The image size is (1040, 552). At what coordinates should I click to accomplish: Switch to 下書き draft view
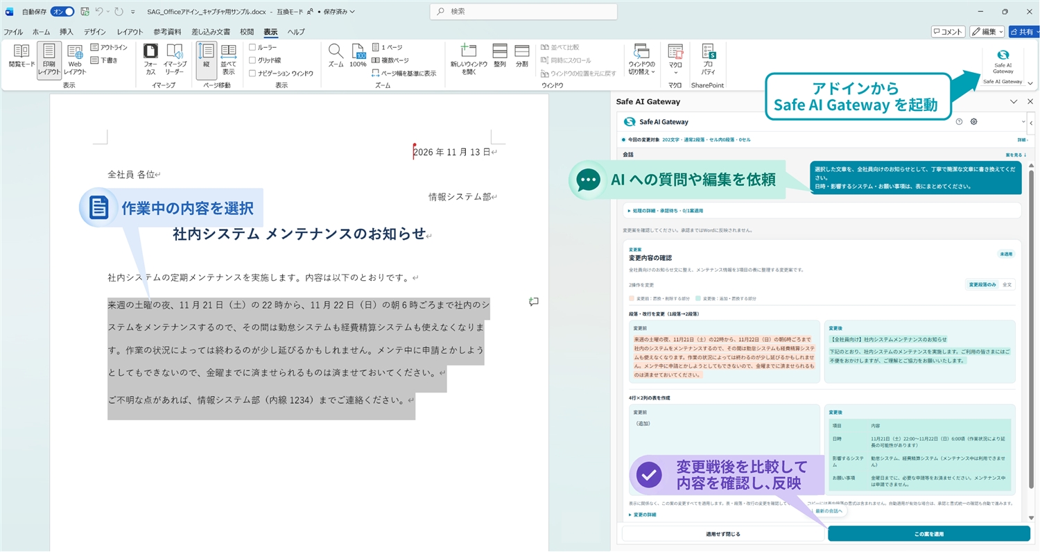pyautogui.click(x=104, y=60)
